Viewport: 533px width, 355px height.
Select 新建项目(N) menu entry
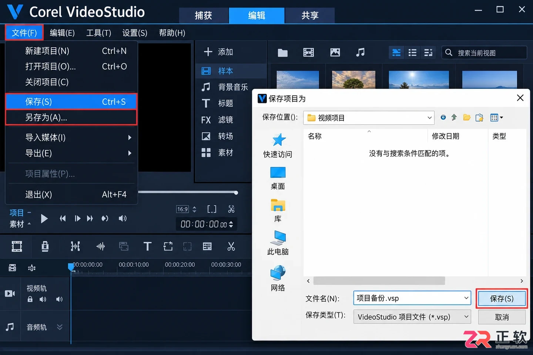71,51
